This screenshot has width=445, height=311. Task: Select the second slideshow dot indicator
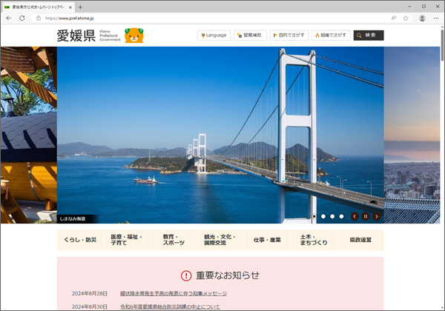(x=323, y=216)
